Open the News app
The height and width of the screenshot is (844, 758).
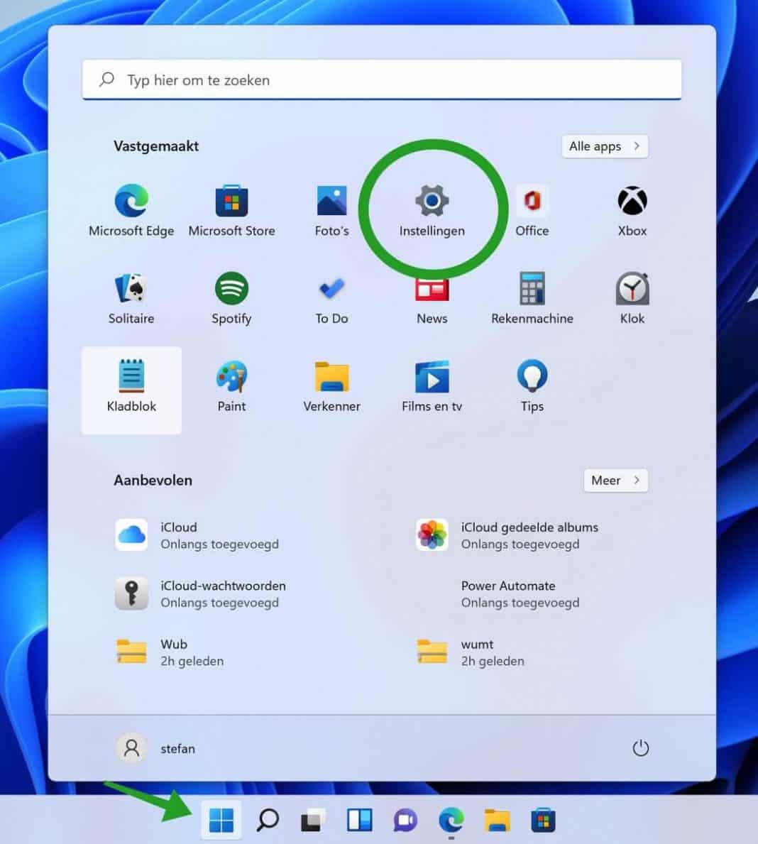point(432,298)
